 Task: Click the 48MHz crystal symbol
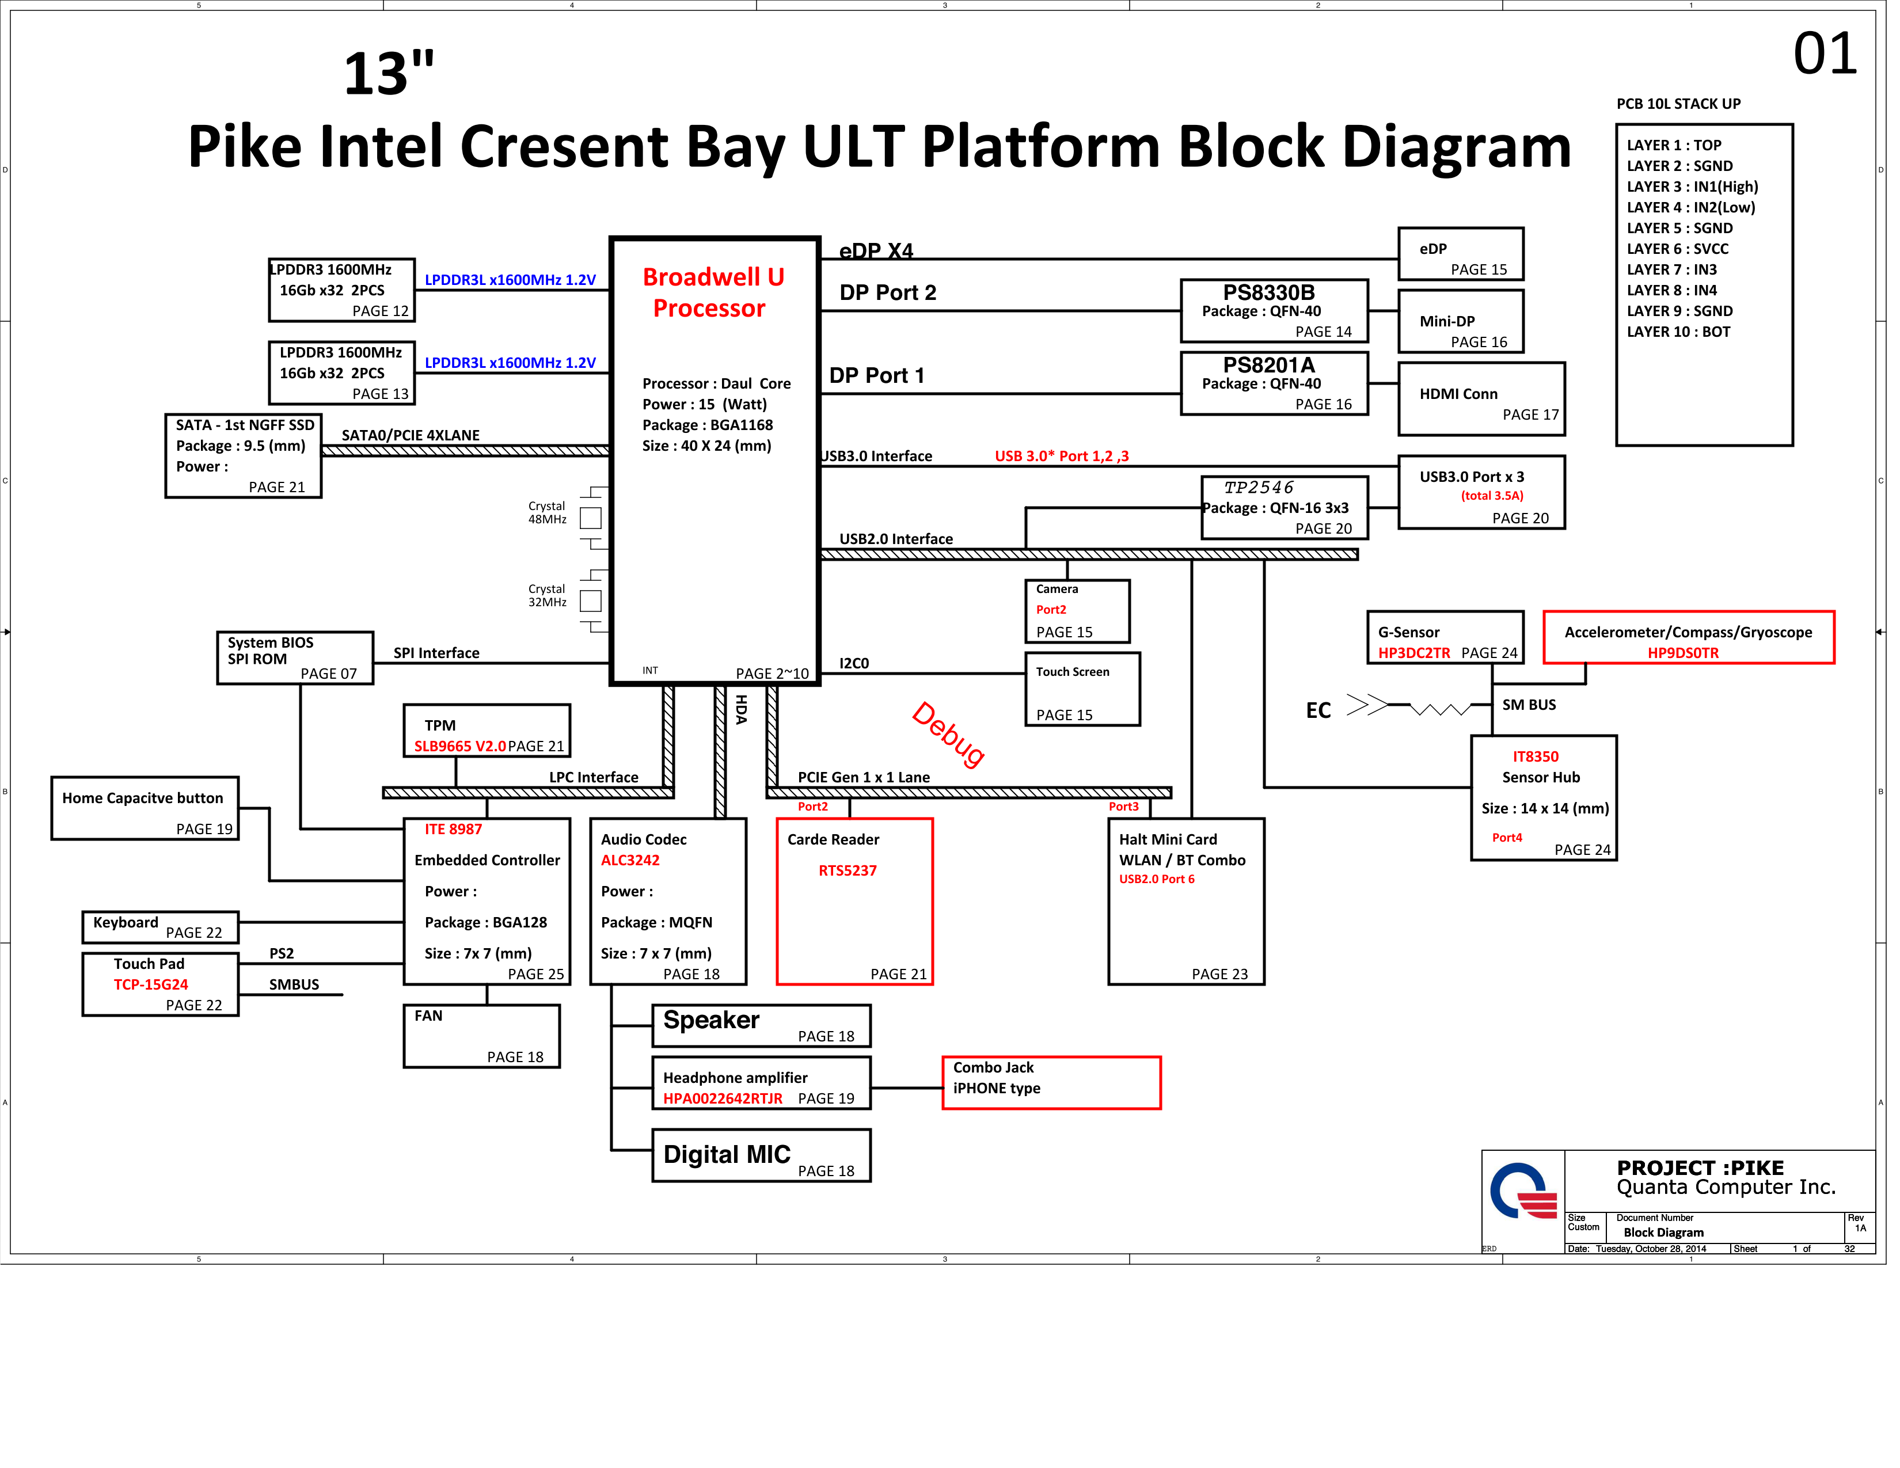point(591,518)
